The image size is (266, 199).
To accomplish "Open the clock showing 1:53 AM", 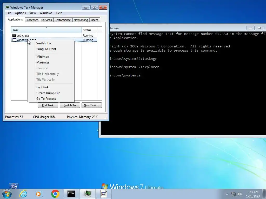I will tap(252, 194).
